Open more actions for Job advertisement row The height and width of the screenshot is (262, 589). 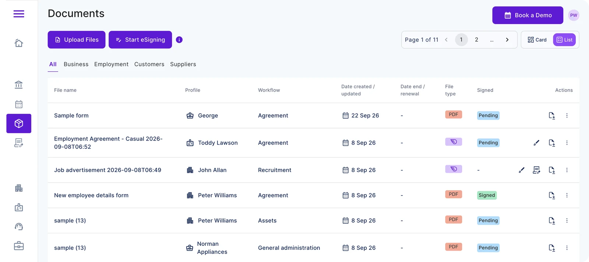[567, 170]
